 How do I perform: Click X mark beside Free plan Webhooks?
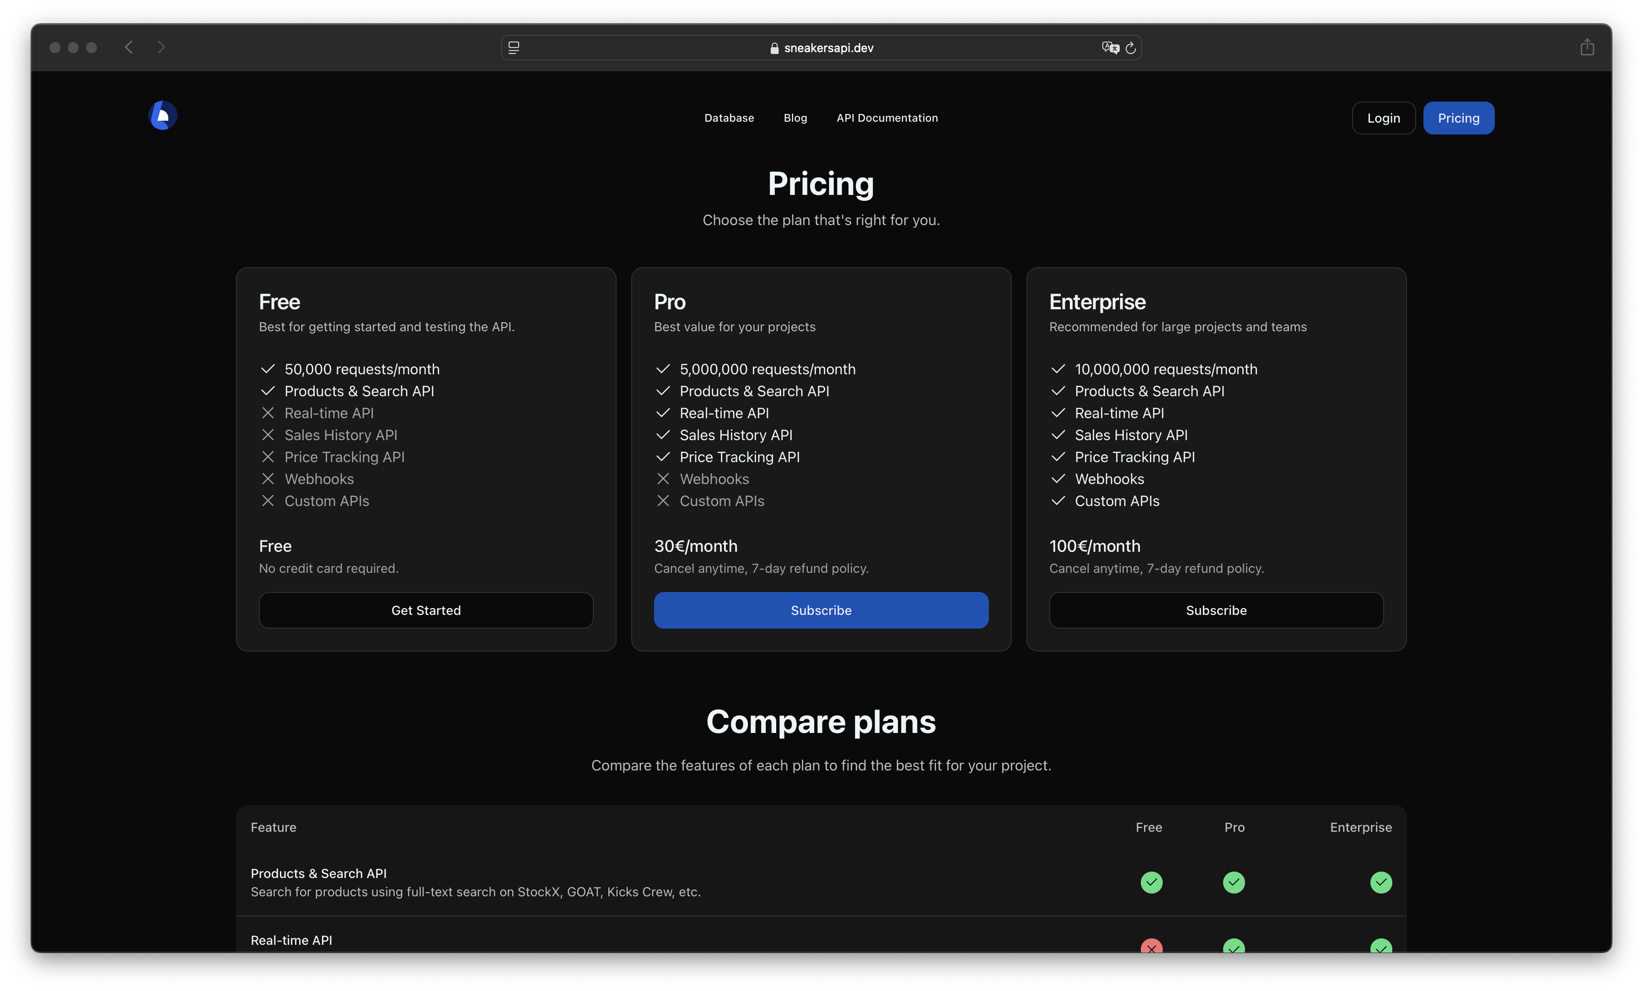coord(268,479)
